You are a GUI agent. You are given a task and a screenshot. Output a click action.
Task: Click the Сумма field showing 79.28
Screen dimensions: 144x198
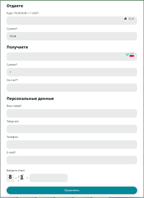coord(72,36)
